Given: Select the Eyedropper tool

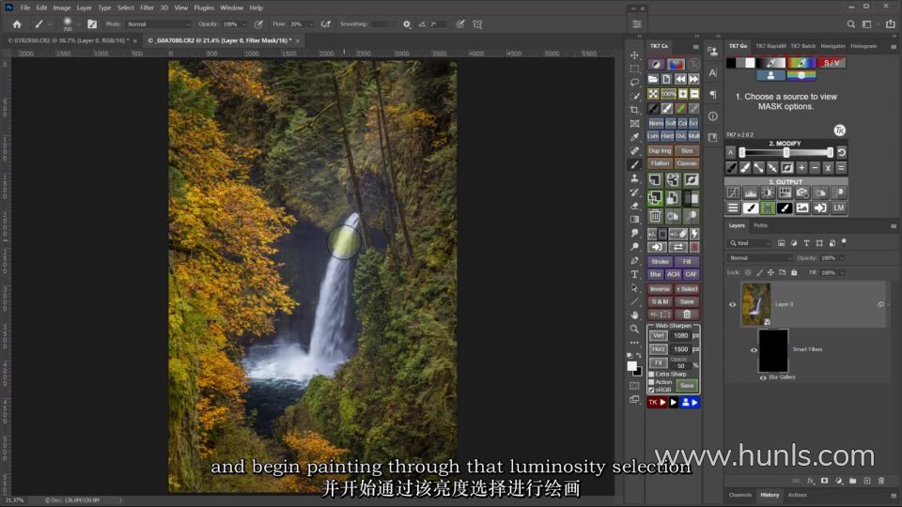Looking at the screenshot, I should (634, 137).
